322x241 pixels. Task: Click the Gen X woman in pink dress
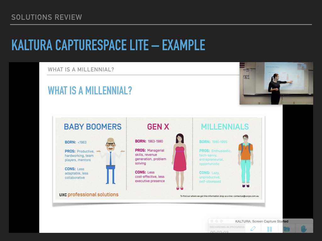180,162
